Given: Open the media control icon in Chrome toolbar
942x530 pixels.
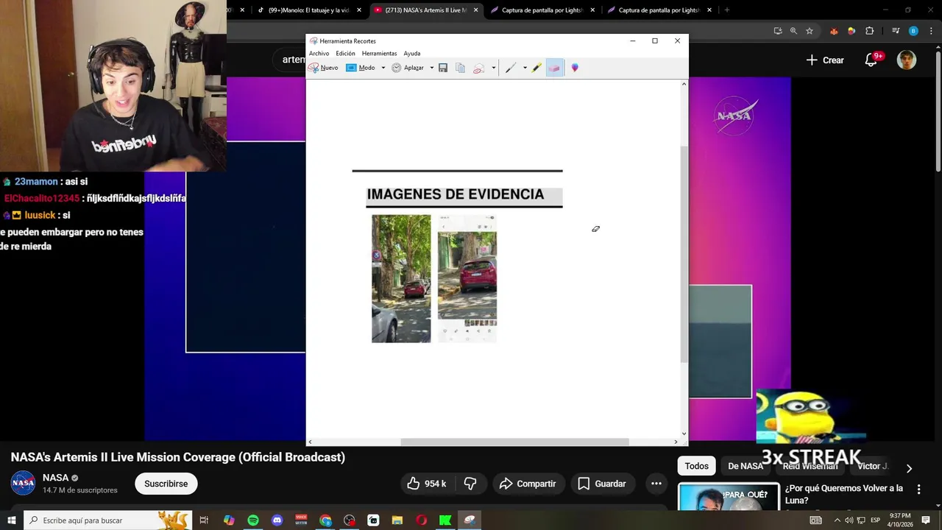Looking at the screenshot, I should [896, 31].
